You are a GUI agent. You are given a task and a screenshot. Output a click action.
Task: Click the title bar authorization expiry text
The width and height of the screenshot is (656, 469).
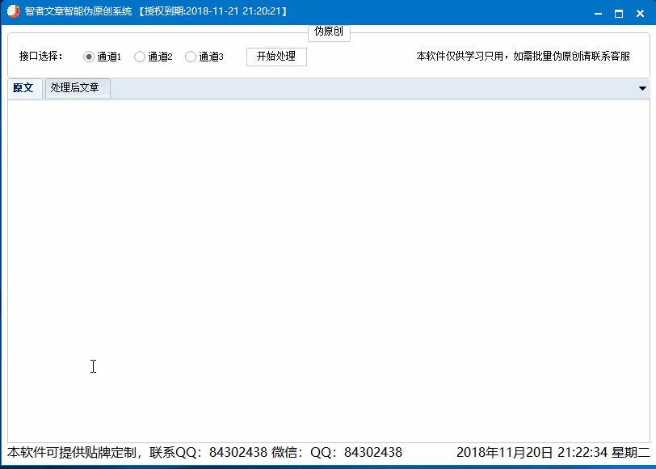pyautogui.click(x=213, y=11)
